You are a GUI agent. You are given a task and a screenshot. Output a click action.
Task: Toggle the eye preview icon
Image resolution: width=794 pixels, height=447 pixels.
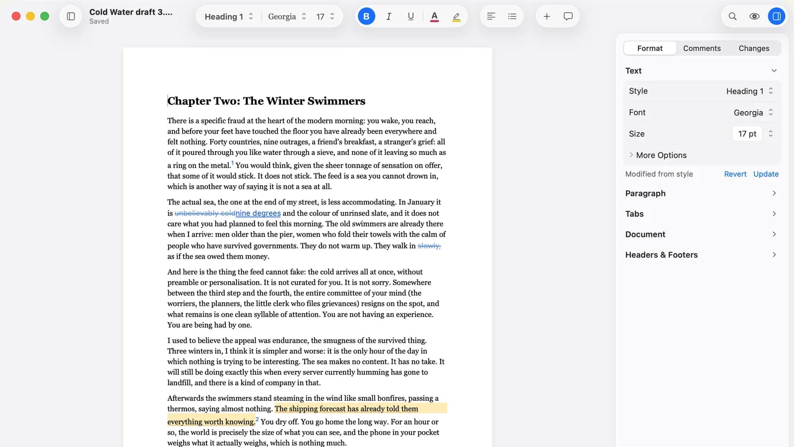coord(754,16)
